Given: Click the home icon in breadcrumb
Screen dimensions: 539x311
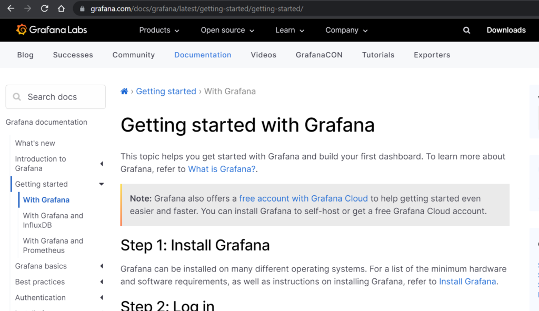Looking at the screenshot, I should [124, 92].
